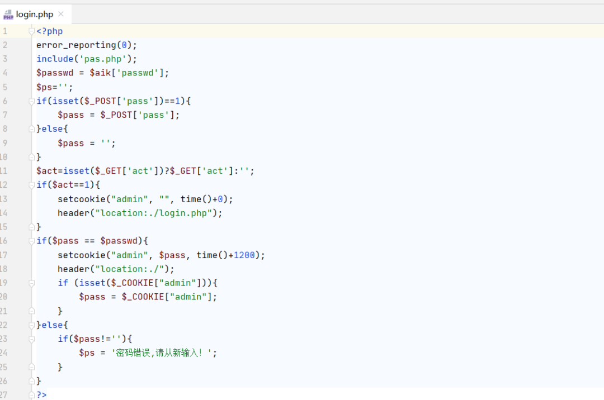This screenshot has width=604, height=400.
Task: Close the login.php tab
Action: (61, 14)
